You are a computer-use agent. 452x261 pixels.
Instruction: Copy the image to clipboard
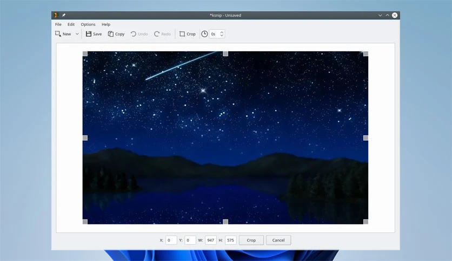[x=116, y=34]
